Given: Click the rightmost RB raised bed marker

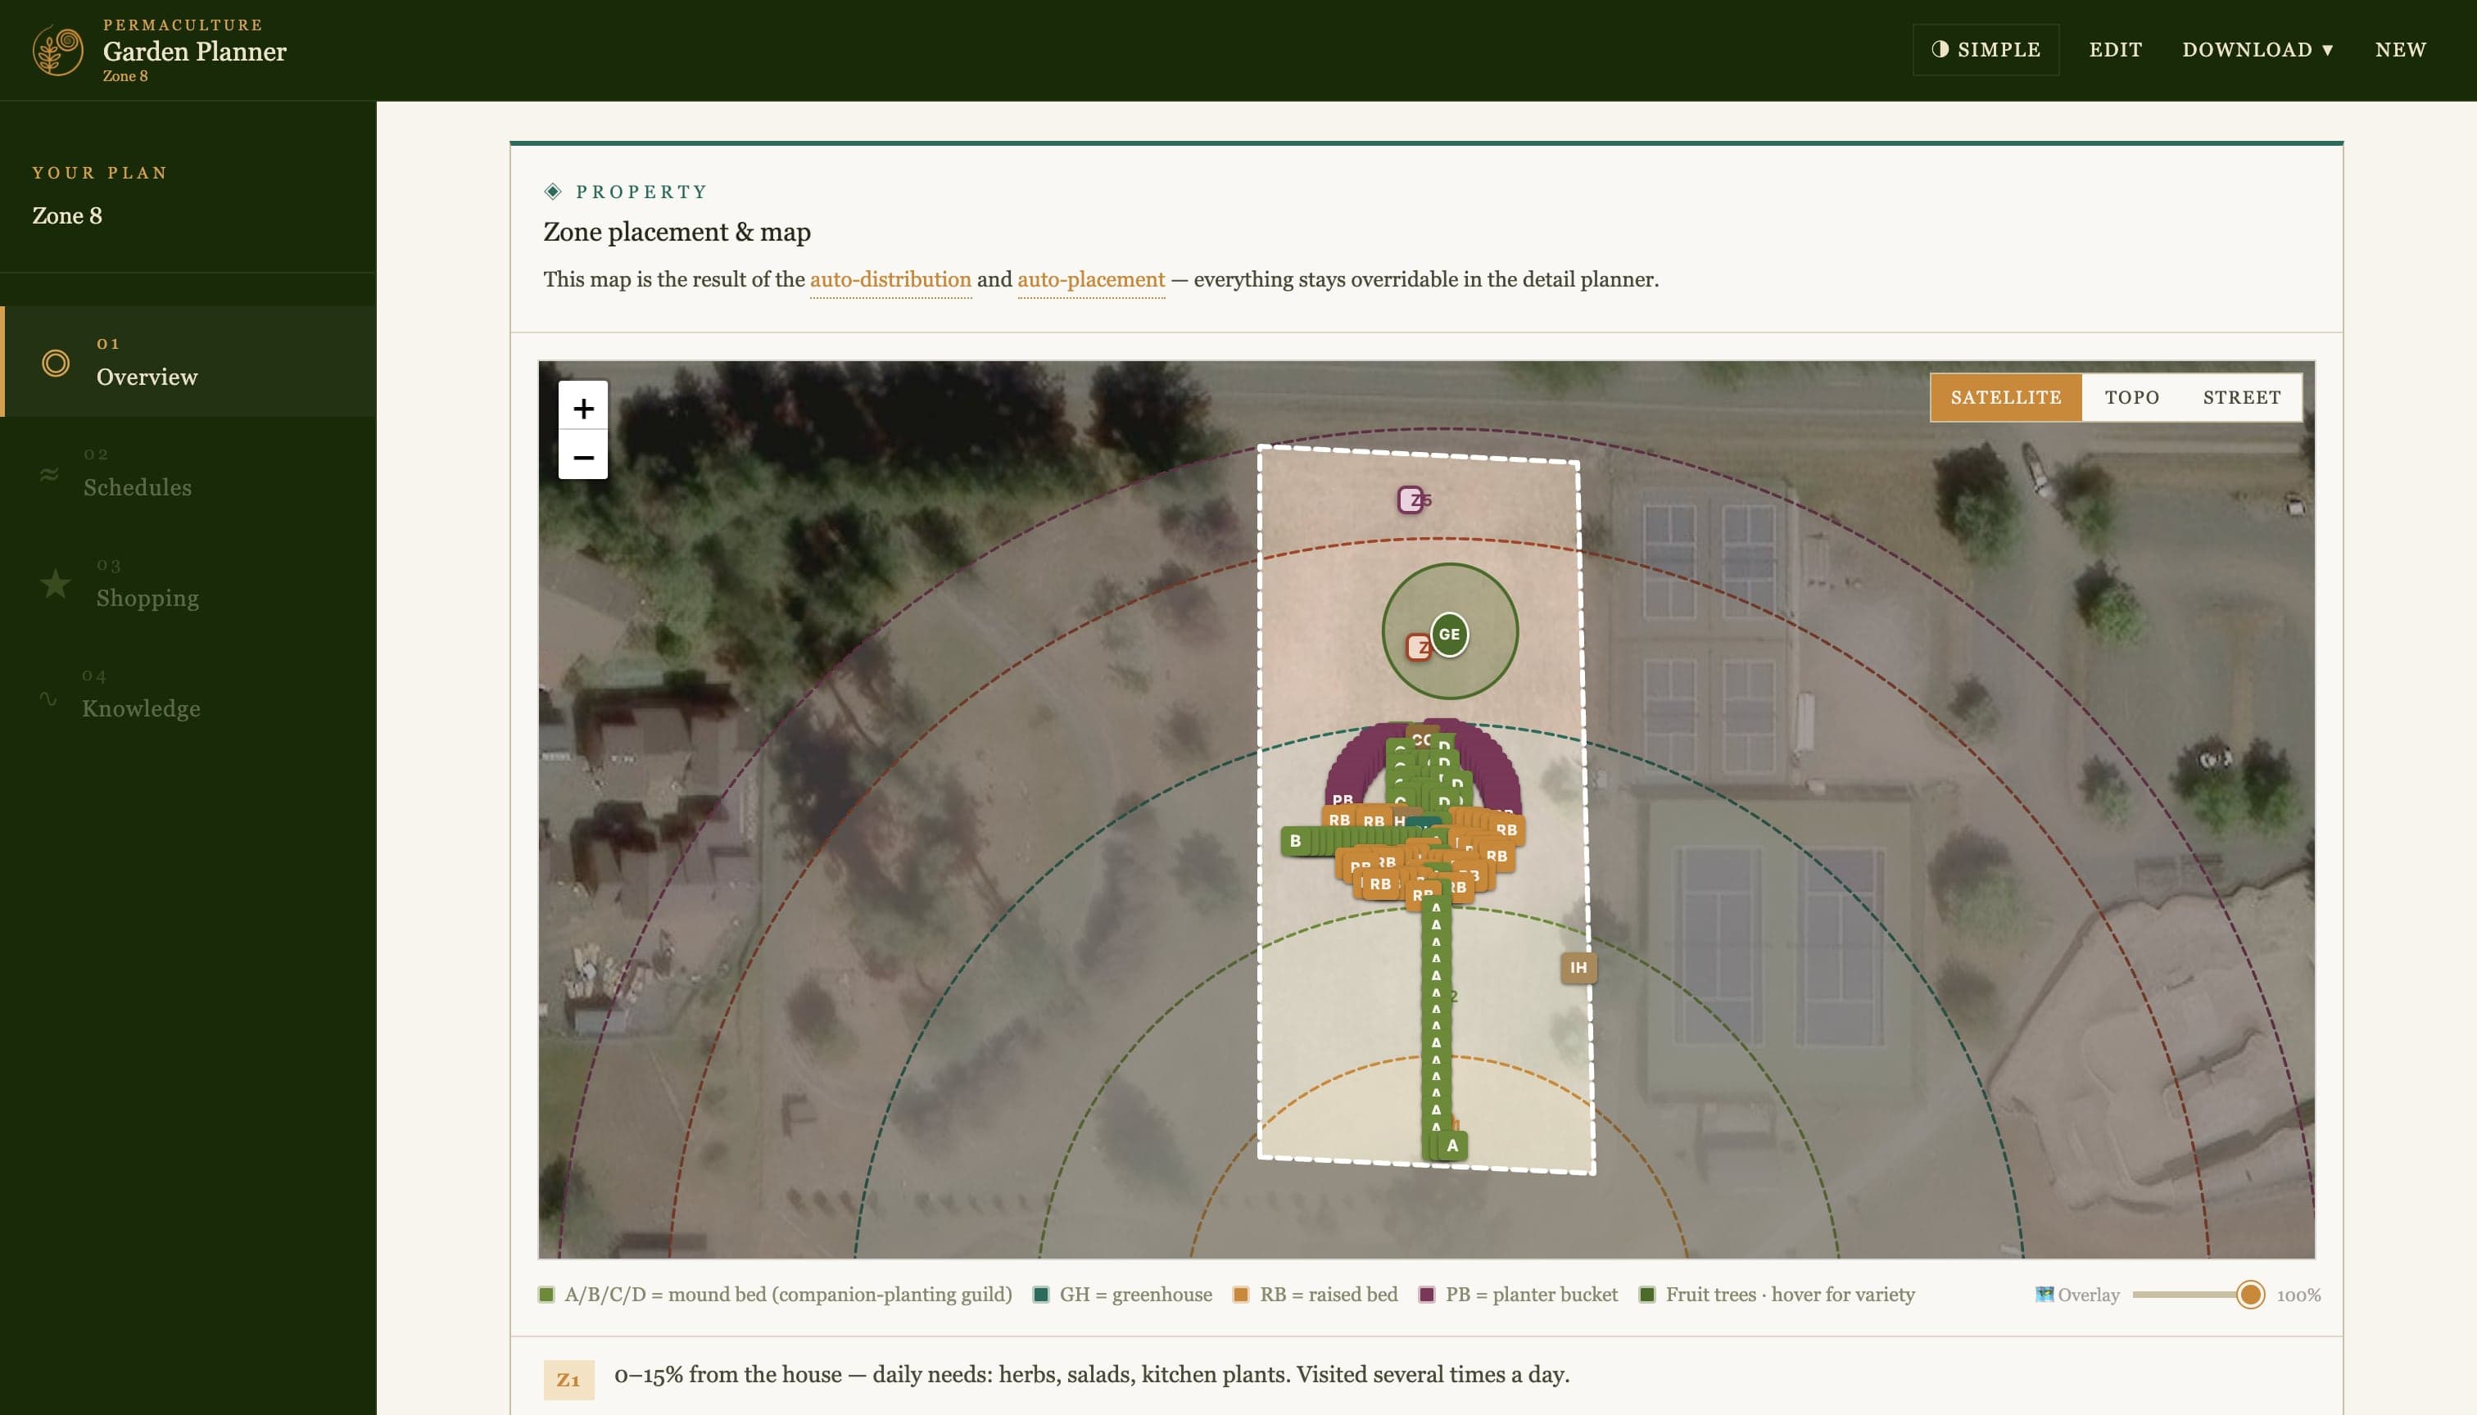Looking at the screenshot, I should (x=1507, y=830).
